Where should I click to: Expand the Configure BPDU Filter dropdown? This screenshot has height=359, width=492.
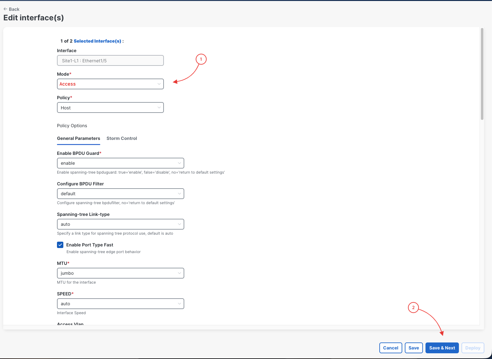(120, 194)
